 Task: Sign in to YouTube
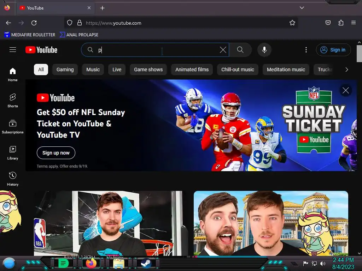tap(333, 50)
